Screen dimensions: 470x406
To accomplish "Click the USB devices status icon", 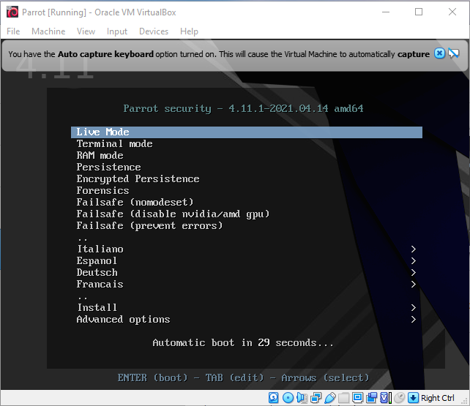I will pos(329,398).
